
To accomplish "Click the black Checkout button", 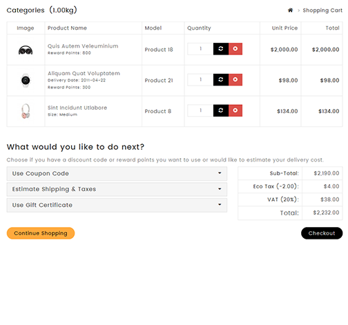I will [x=322, y=233].
